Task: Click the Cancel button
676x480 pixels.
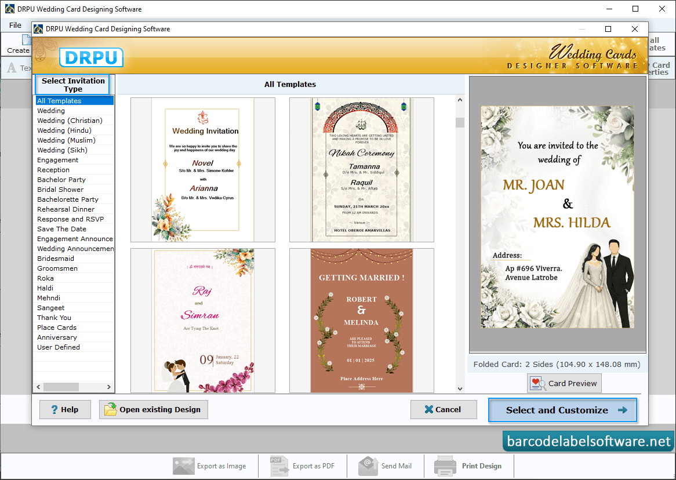Action: (444, 410)
